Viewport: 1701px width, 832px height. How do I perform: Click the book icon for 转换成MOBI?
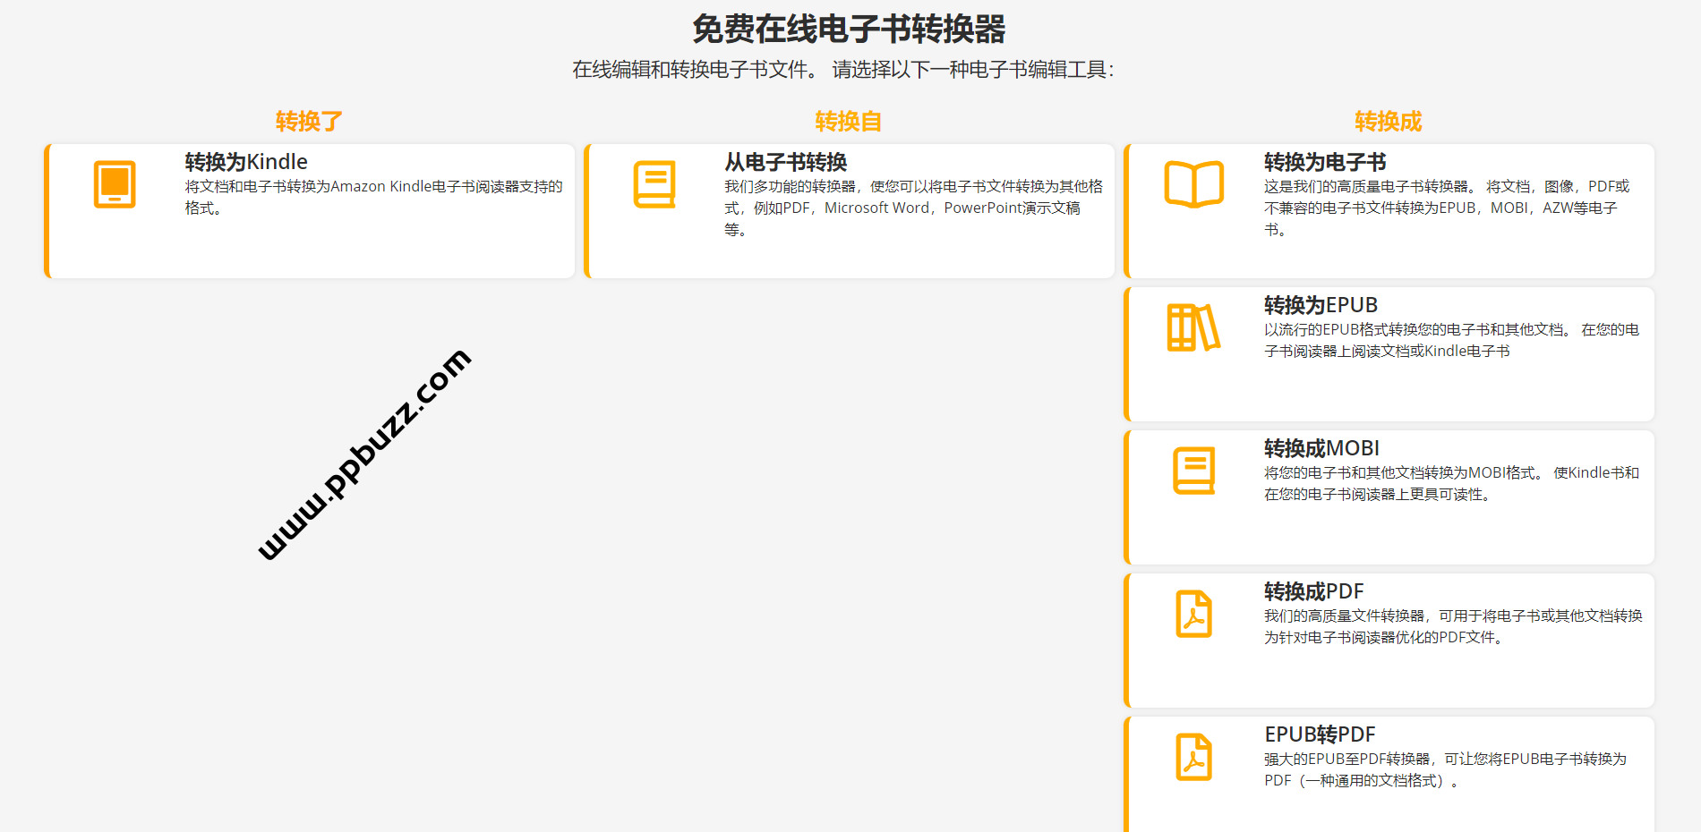click(1194, 471)
